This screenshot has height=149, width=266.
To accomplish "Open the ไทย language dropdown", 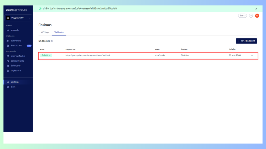I will pos(242,16).
